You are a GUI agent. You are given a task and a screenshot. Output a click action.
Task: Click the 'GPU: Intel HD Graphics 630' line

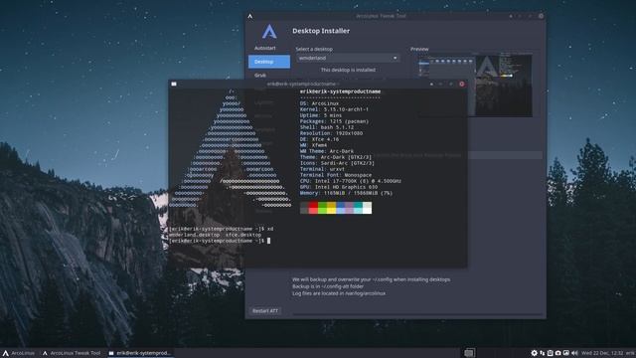339,187
